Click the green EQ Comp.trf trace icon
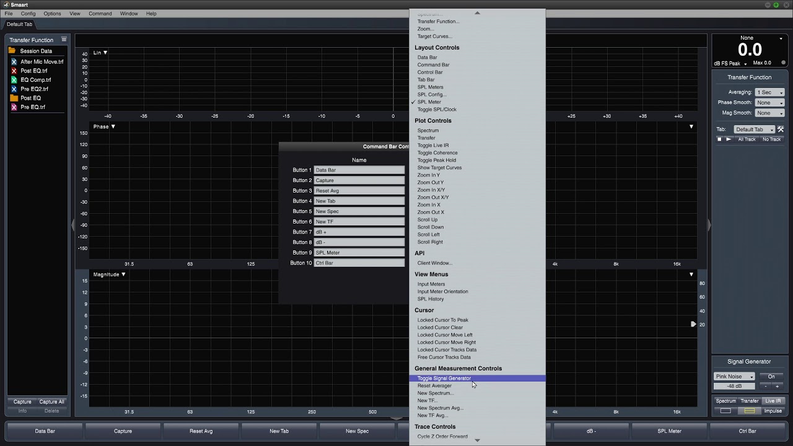Image resolution: width=793 pixels, height=446 pixels. tap(14, 80)
